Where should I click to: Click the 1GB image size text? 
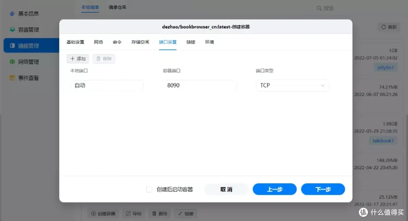pos(393,51)
